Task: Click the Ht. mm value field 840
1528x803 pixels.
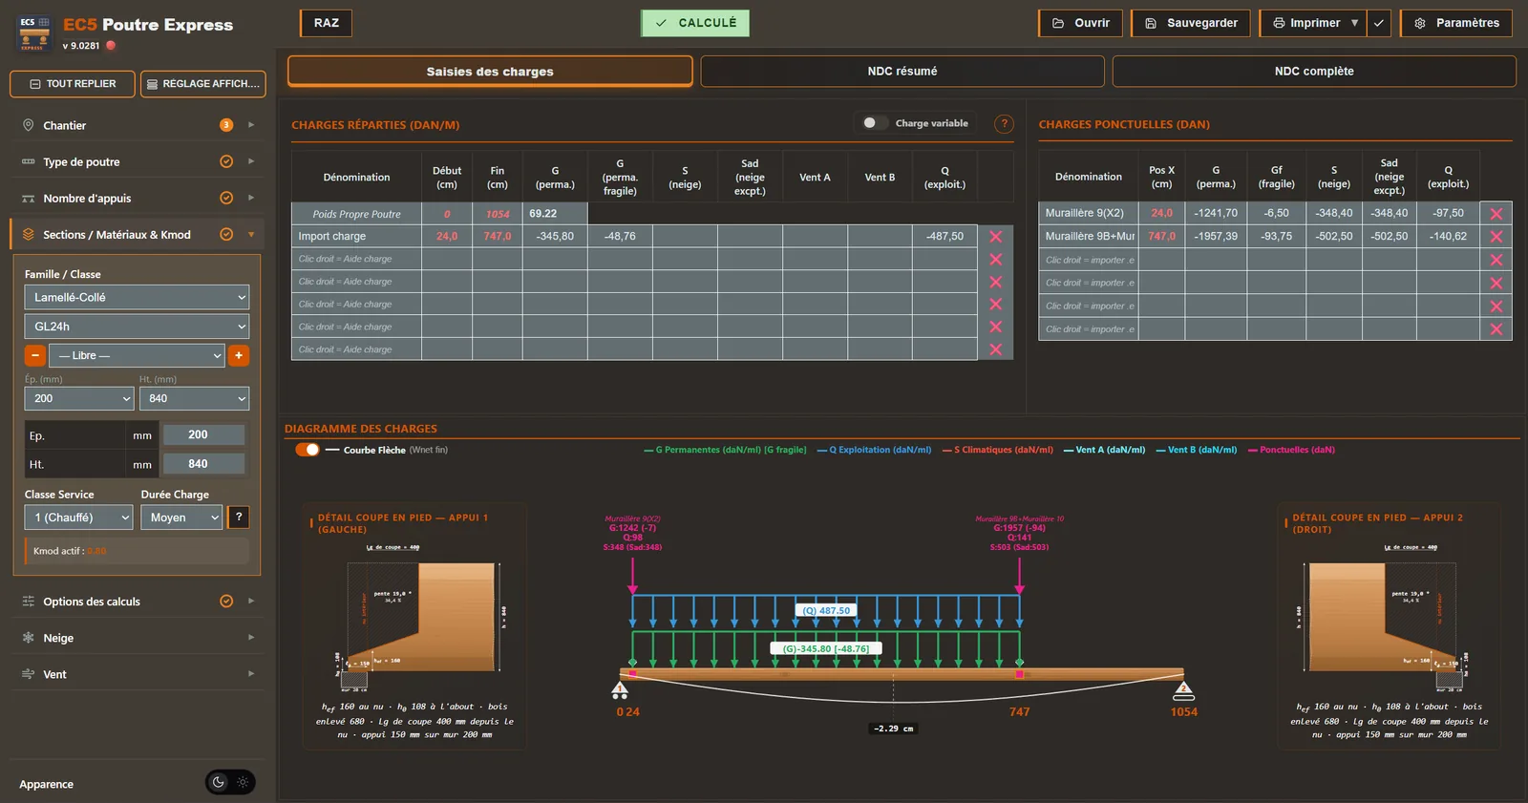Action: [203, 464]
